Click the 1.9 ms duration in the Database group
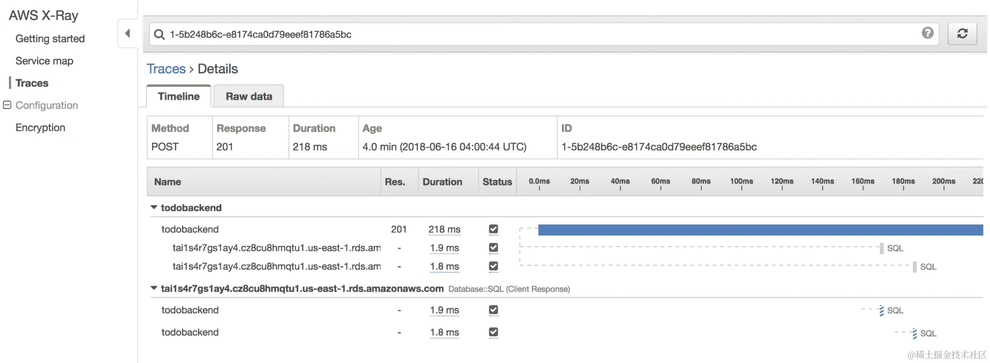This screenshot has width=990, height=363. tap(444, 310)
